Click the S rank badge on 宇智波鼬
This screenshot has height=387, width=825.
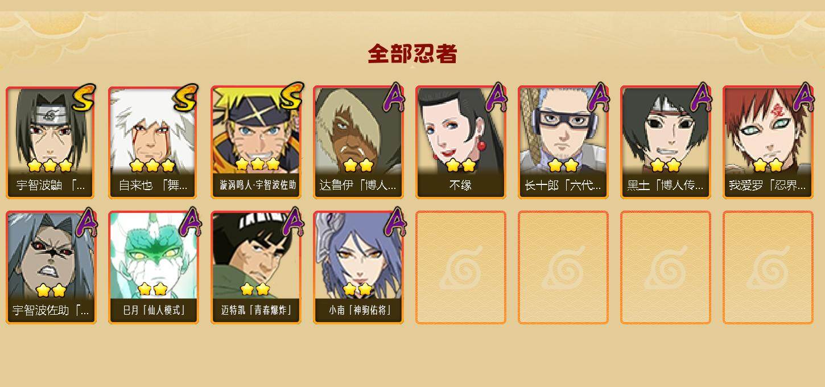[x=85, y=98]
